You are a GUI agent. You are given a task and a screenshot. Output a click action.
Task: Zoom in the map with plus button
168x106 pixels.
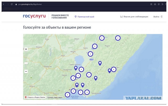(x=26, y=49)
